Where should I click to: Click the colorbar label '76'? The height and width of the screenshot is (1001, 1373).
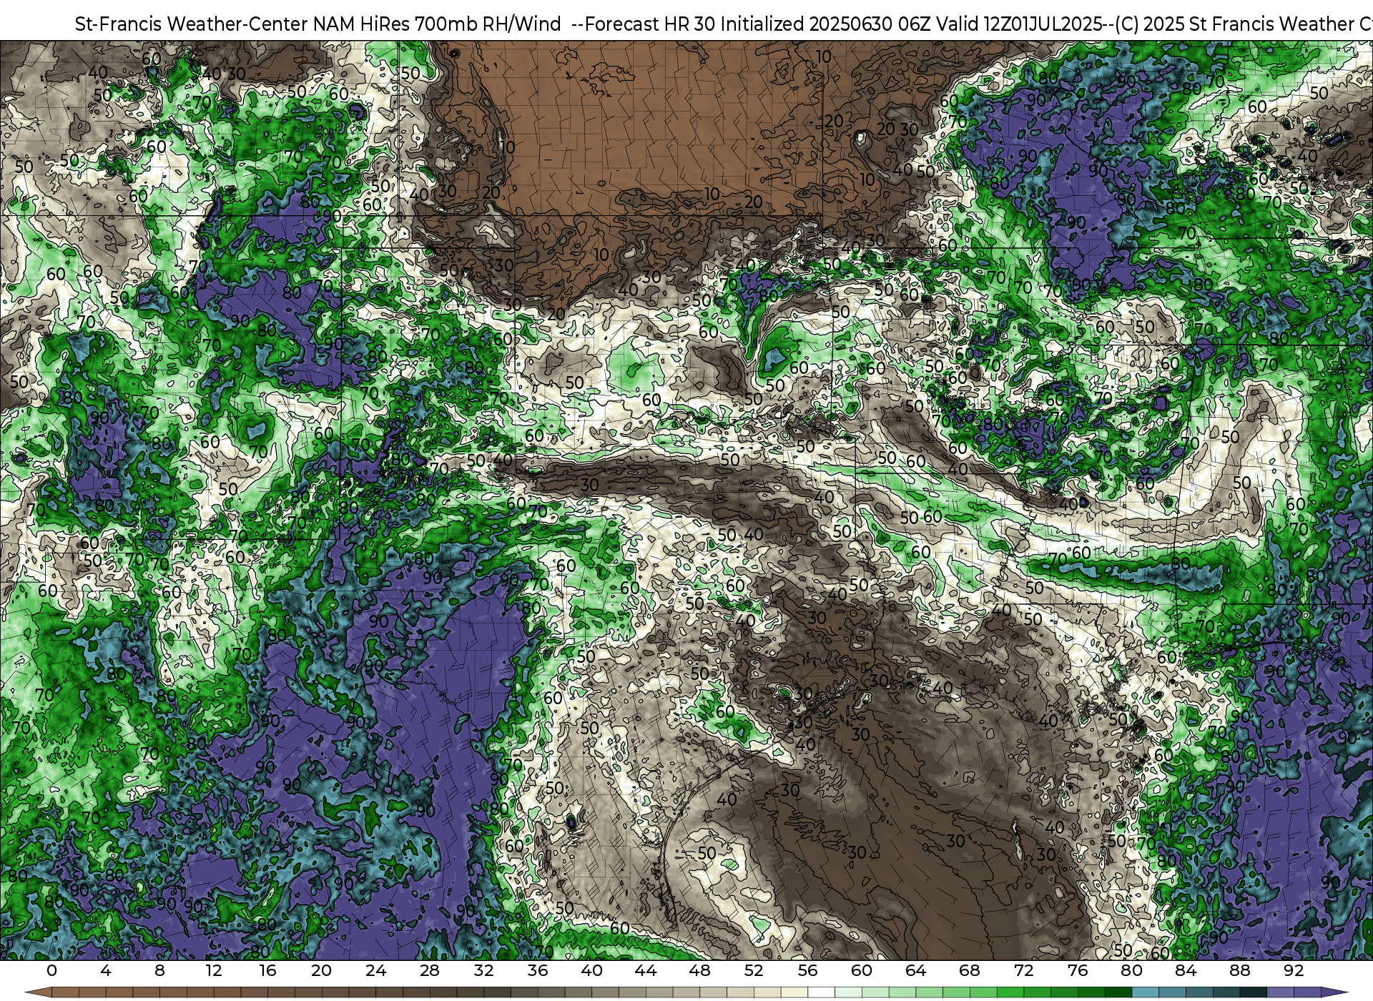[x=1078, y=970]
